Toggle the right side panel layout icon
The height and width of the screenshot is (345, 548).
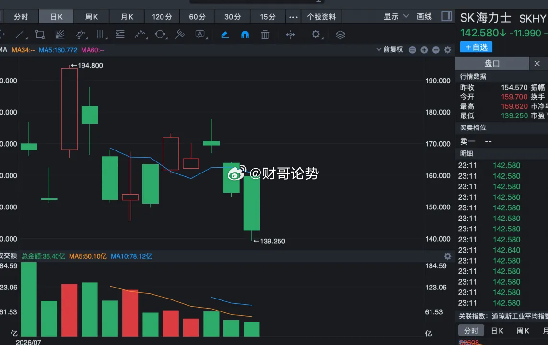tap(446, 16)
